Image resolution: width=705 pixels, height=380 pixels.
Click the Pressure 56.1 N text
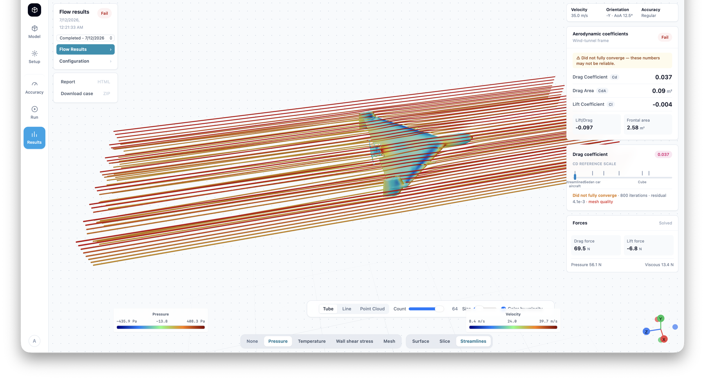click(586, 265)
